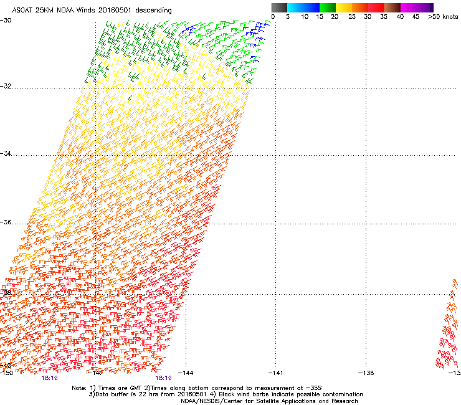Image resolution: width=461 pixels, height=405 pixels.
Task: Click the '5' label under the color bar
Action: 288,17
